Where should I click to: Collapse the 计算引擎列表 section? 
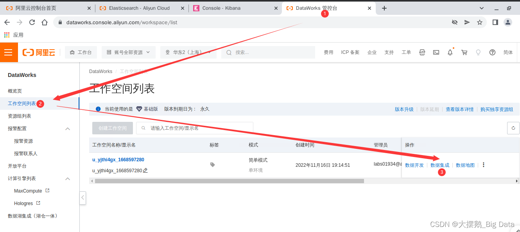[x=68, y=178]
